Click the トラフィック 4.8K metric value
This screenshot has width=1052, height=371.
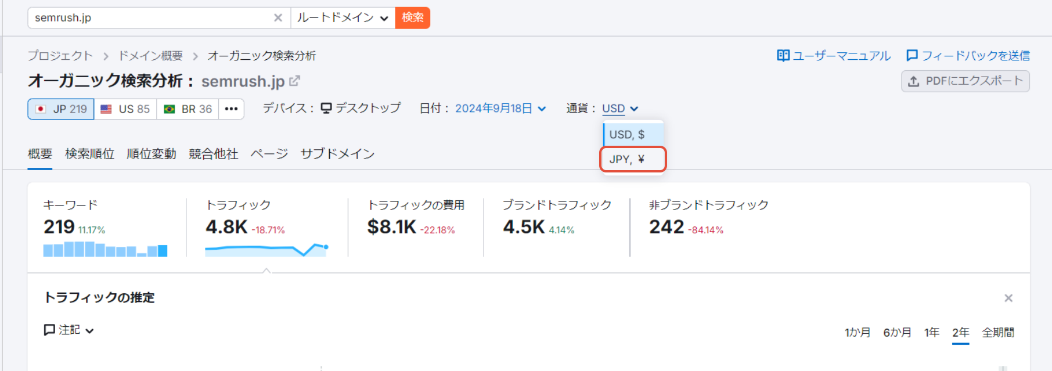(226, 227)
